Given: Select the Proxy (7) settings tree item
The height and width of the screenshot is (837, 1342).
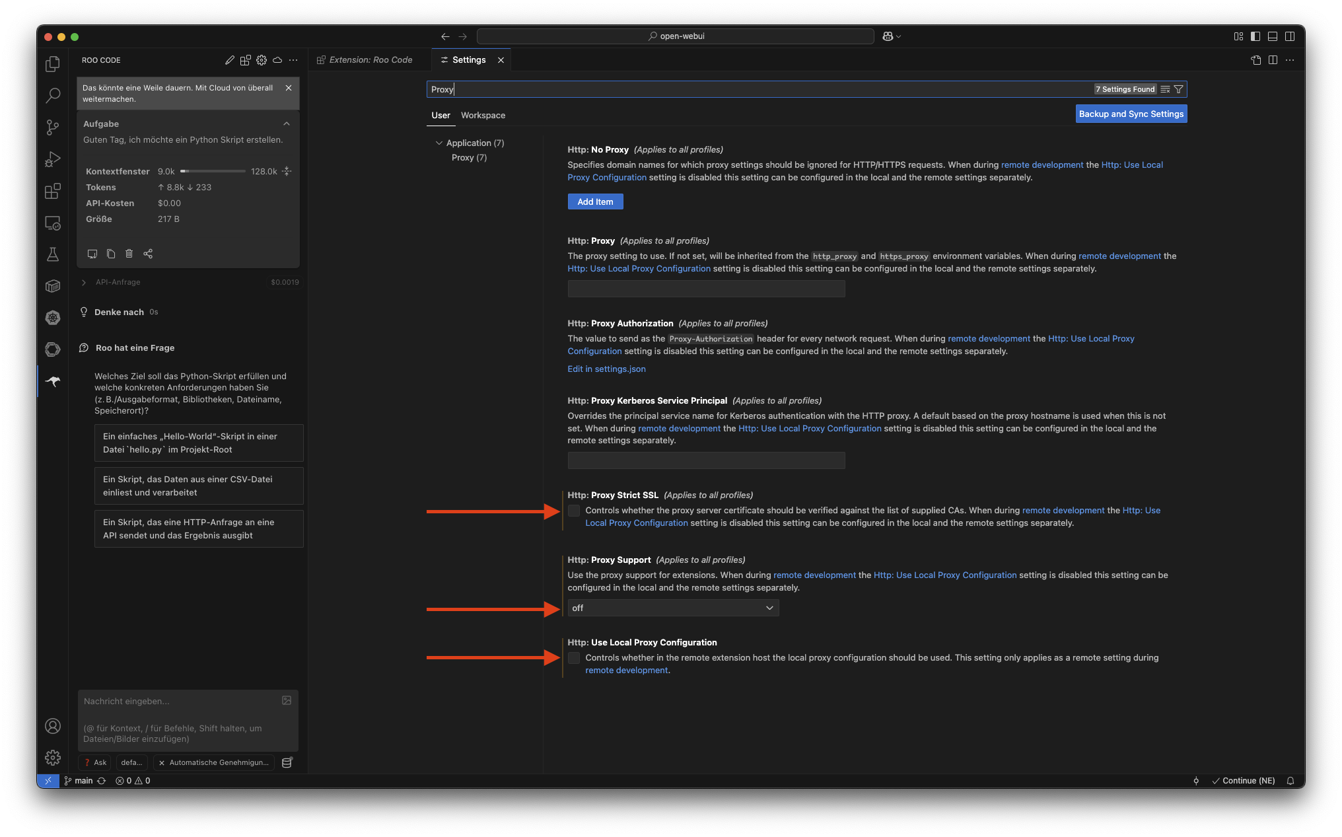Looking at the screenshot, I should [469, 157].
